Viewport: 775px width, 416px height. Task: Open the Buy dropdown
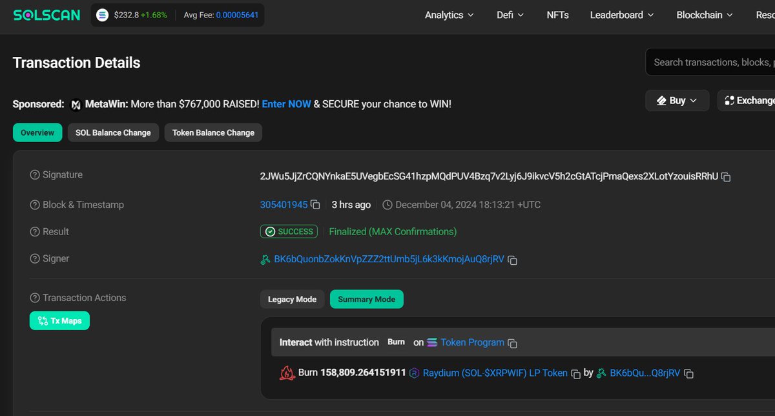[677, 100]
